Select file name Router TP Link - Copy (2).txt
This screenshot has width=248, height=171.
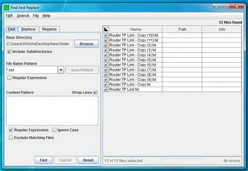(133, 45)
